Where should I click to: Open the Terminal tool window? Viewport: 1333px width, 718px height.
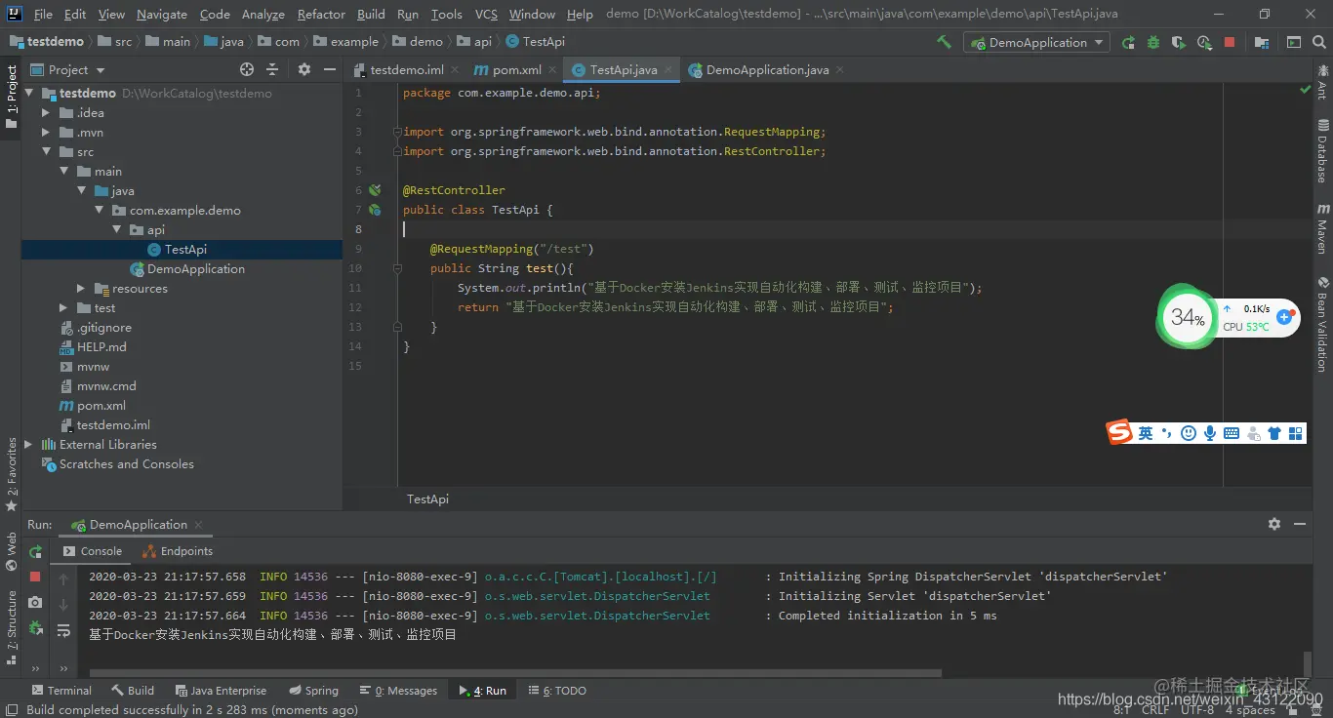coord(61,691)
